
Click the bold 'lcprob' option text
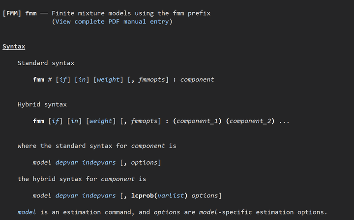143,196
